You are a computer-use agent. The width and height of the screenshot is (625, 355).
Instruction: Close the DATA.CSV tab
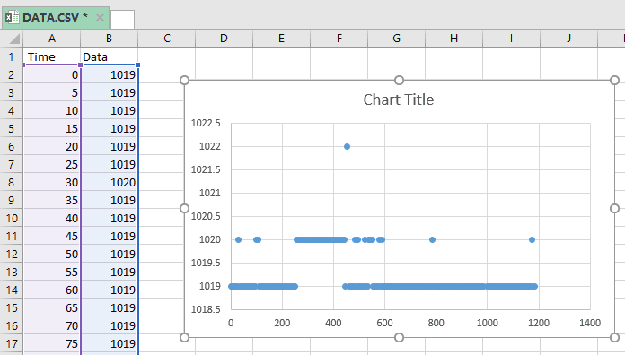point(100,18)
